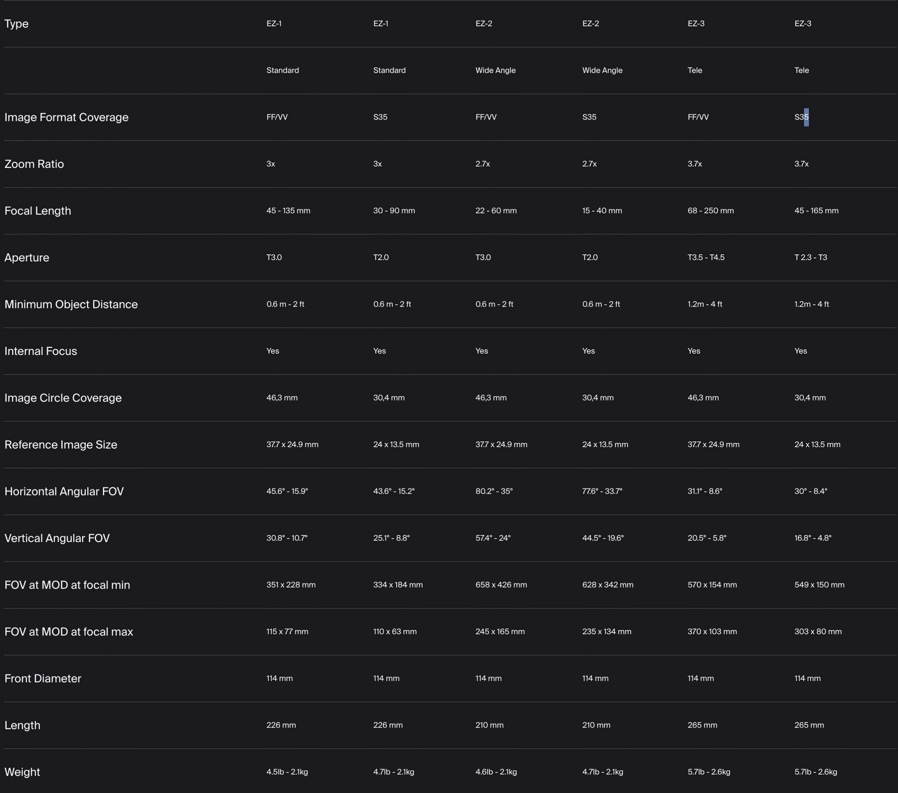Click vertical FOV value '44.5° - 19.6°'
The height and width of the screenshot is (793, 898).
point(603,538)
